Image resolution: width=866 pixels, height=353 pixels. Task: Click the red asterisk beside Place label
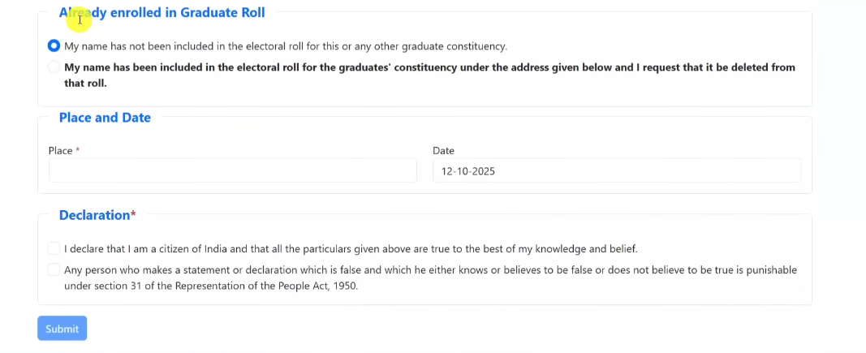click(77, 151)
